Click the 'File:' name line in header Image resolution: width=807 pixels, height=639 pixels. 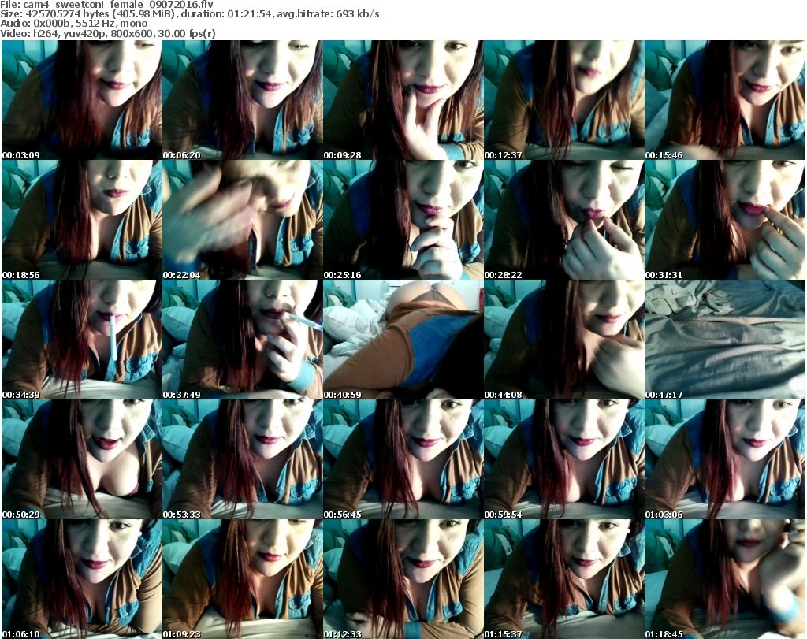coord(106,5)
